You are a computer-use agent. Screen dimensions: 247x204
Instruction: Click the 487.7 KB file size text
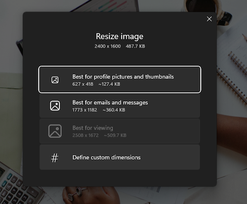135,46
